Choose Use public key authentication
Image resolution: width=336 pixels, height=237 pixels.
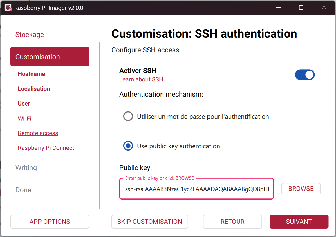point(128,146)
